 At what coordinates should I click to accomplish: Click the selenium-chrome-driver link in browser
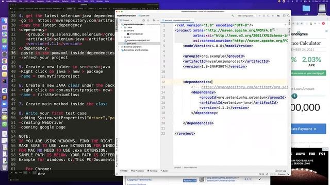[x=222, y=180]
